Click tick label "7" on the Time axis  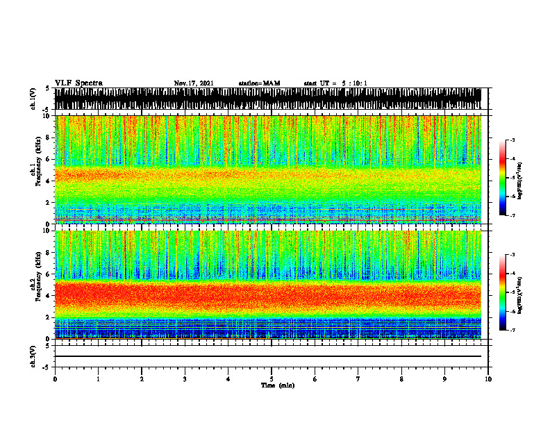coord(358,379)
